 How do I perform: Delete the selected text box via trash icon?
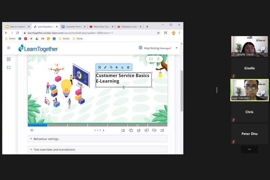coord(128,67)
